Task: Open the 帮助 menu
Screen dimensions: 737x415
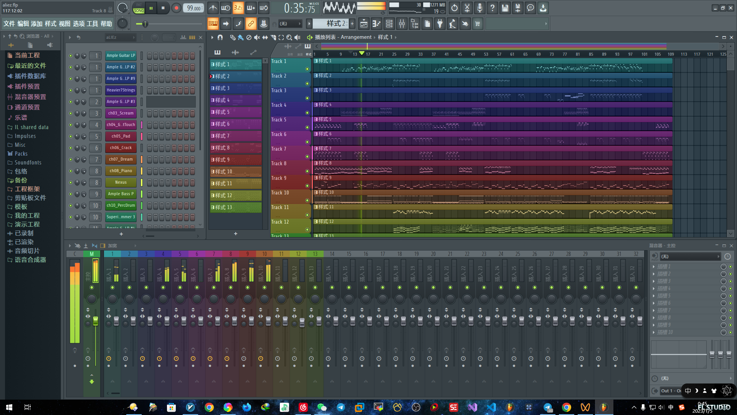Action: coord(106,24)
